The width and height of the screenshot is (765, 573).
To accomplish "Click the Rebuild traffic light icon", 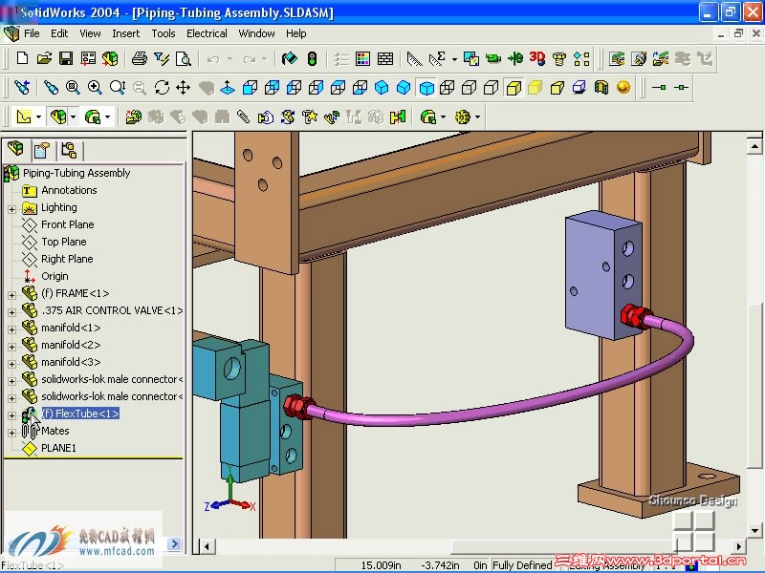I will 313,58.
